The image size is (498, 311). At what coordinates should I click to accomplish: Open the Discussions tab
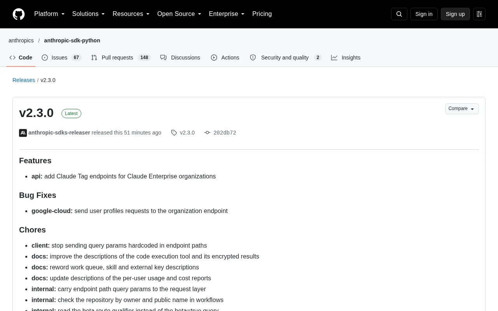(x=180, y=58)
